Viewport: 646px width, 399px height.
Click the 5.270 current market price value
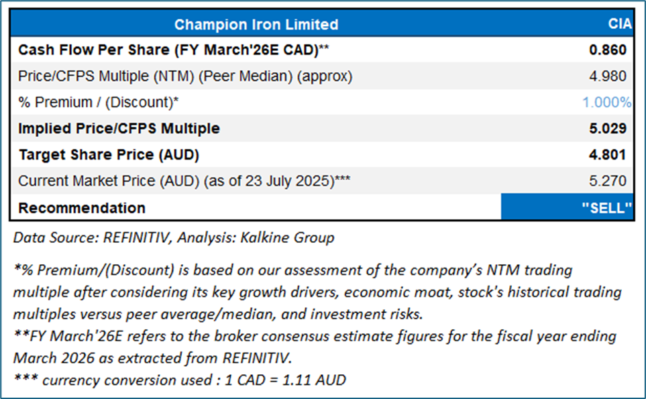coord(609,181)
